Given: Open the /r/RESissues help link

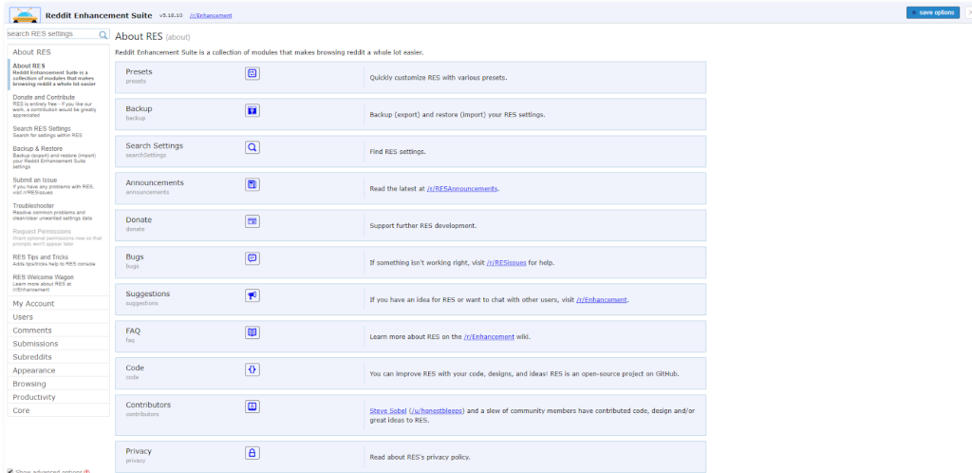Looking at the screenshot, I should click(x=507, y=262).
